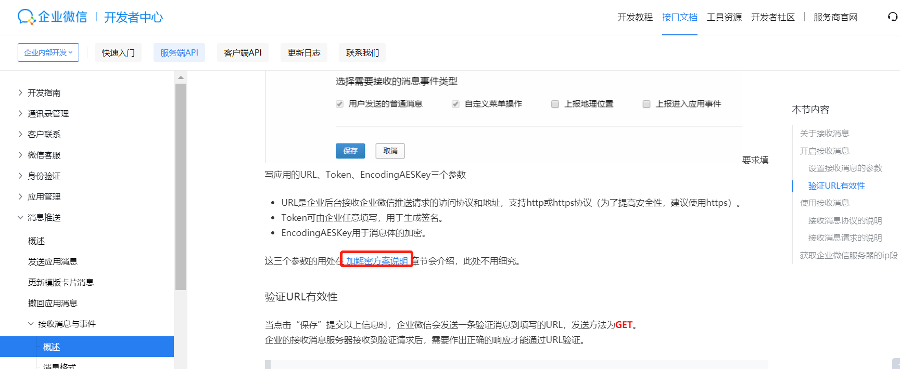Open 发送应用消息 sidebar item
Image resolution: width=900 pixels, height=369 pixels.
[x=53, y=261]
